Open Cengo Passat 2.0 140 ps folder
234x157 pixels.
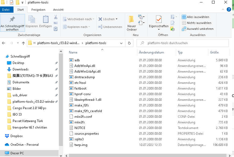pyautogui.click(x=27, y=108)
